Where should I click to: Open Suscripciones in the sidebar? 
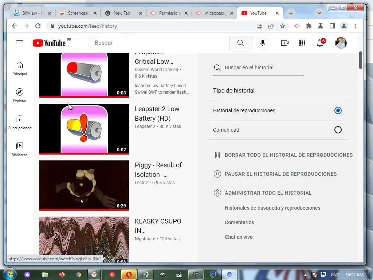20,122
